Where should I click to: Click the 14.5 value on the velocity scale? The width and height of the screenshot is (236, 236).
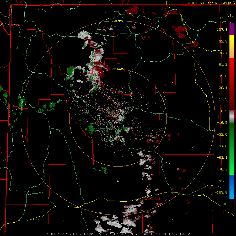coord(223,99)
